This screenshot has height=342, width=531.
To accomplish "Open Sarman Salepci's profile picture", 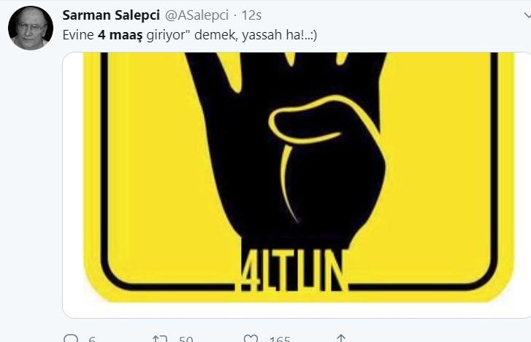I will tap(31, 28).
